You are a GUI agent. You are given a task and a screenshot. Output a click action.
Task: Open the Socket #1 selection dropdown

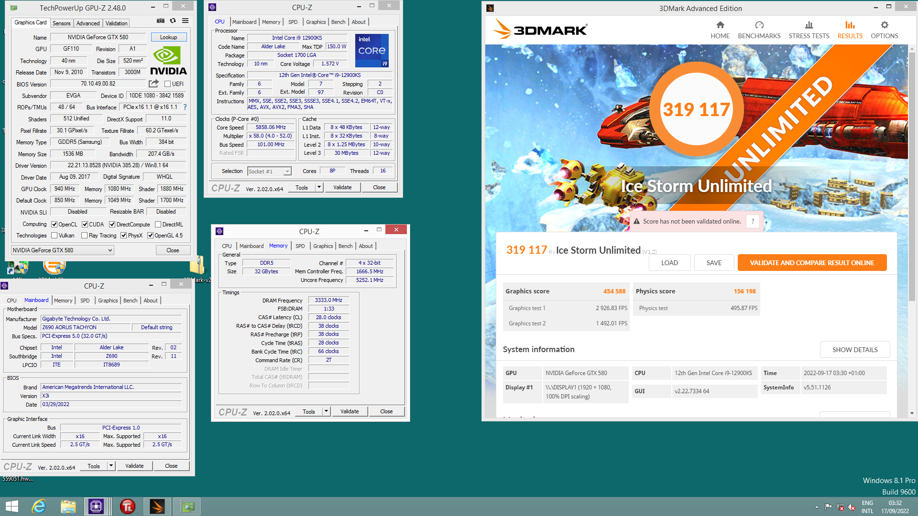coord(269,172)
